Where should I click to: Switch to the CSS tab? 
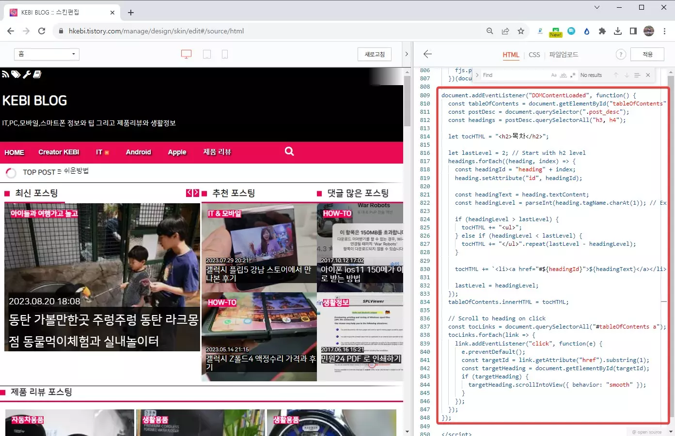coord(534,55)
